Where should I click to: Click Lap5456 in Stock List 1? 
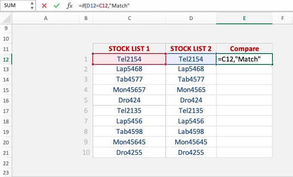(x=129, y=121)
